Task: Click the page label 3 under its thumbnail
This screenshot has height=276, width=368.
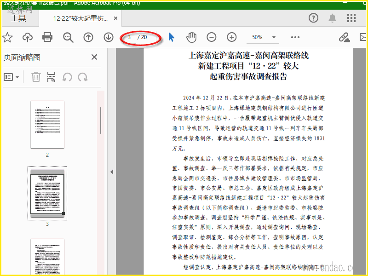Action: click(47, 224)
